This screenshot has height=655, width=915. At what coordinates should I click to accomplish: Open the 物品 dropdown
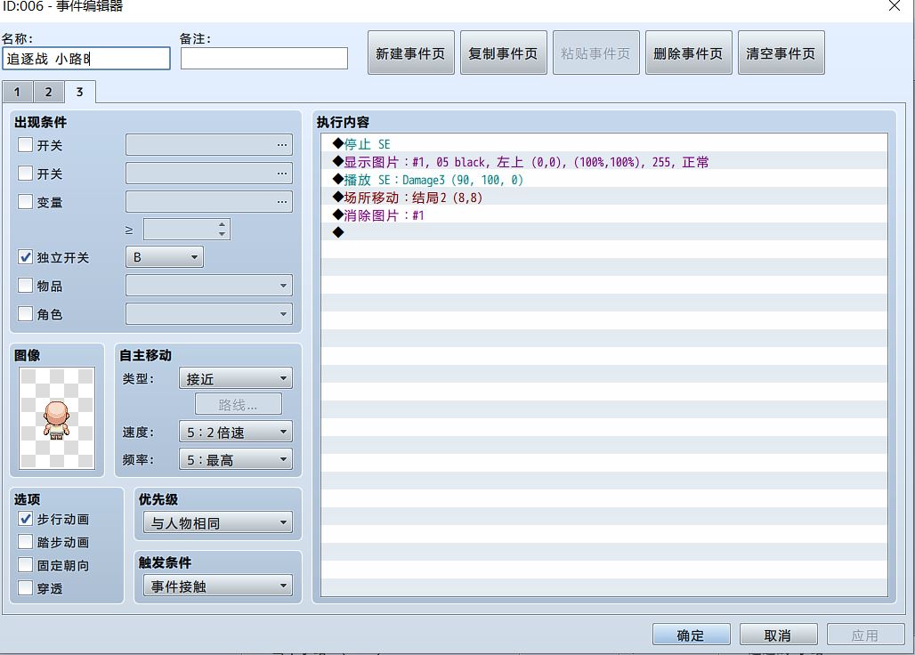[209, 286]
